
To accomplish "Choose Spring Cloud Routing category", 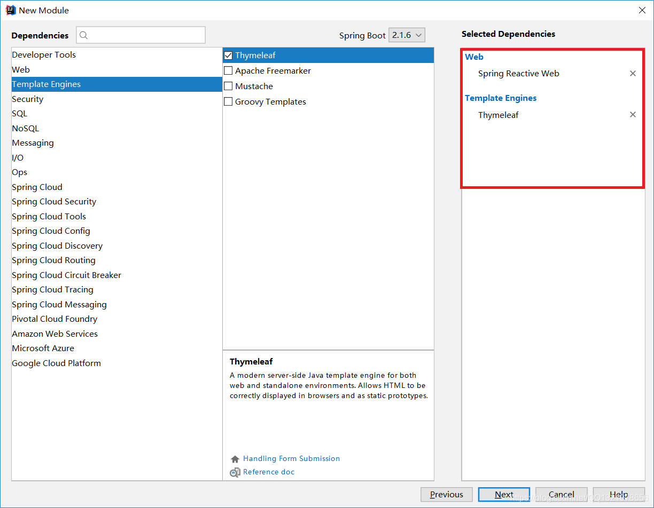I will pyautogui.click(x=117, y=260).
